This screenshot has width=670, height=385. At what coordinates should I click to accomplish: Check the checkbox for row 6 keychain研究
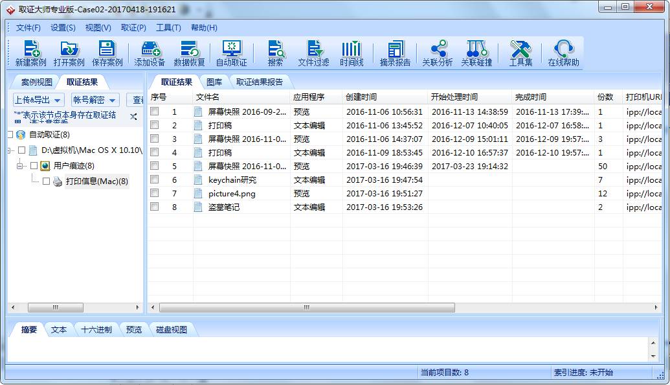[x=155, y=180]
